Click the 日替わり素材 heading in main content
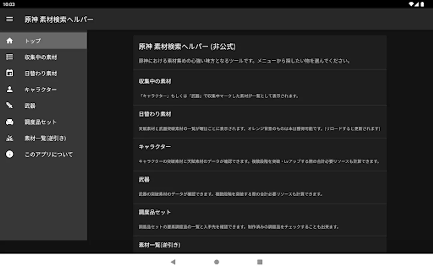The height and width of the screenshot is (270, 433). [155, 114]
